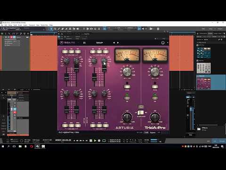Click the left VU meter

[127, 55]
